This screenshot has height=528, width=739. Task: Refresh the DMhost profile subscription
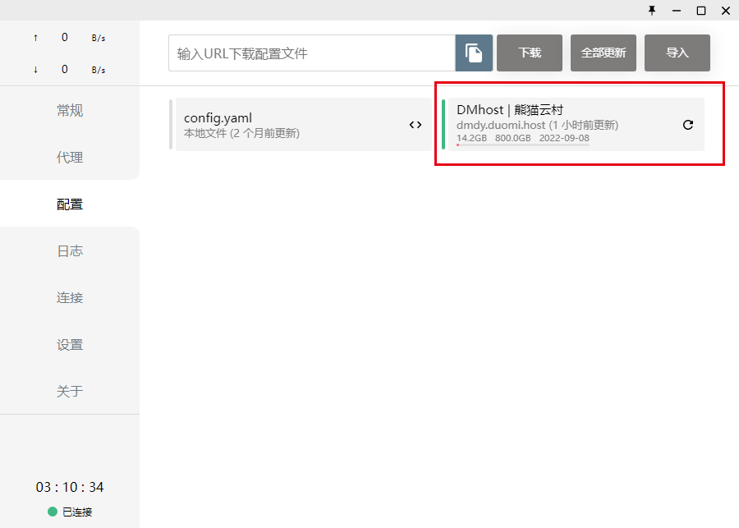point(688,125)
